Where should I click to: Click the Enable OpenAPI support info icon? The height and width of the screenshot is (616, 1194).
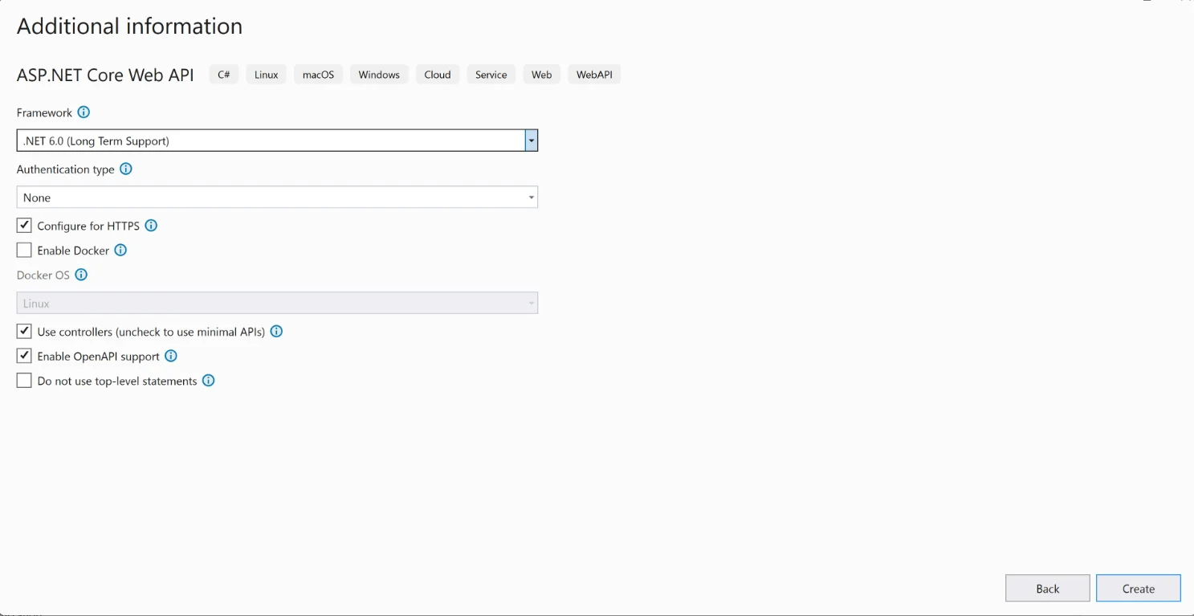[x=171, y=356]
